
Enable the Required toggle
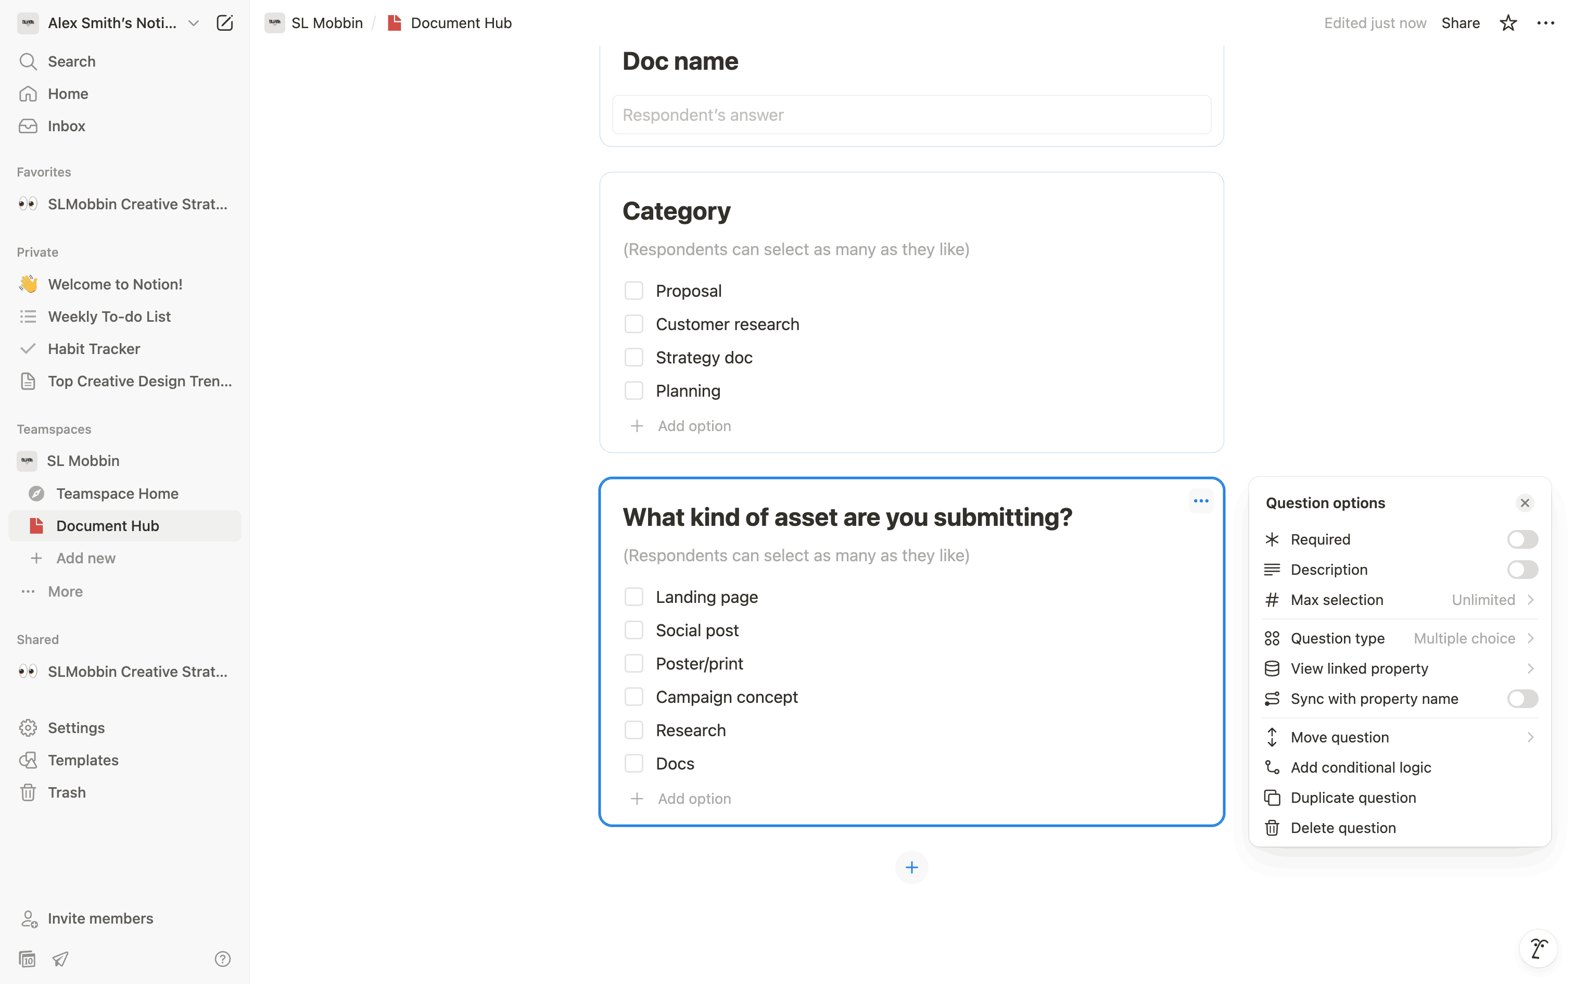point(1522,539)
